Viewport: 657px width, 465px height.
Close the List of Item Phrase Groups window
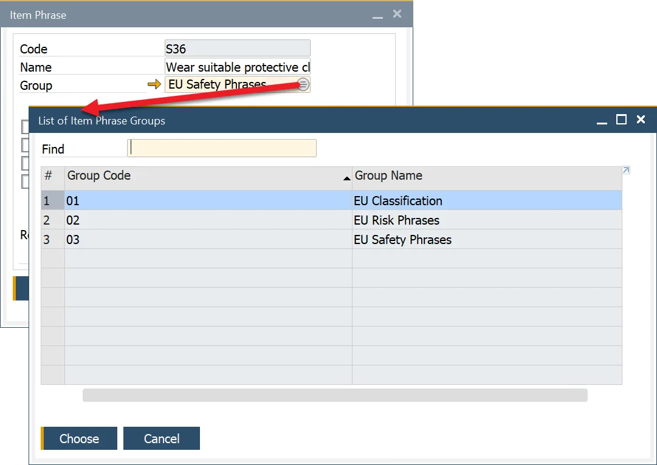[641, 120]
